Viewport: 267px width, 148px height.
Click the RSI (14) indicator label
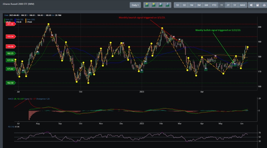tap(14, 127)
